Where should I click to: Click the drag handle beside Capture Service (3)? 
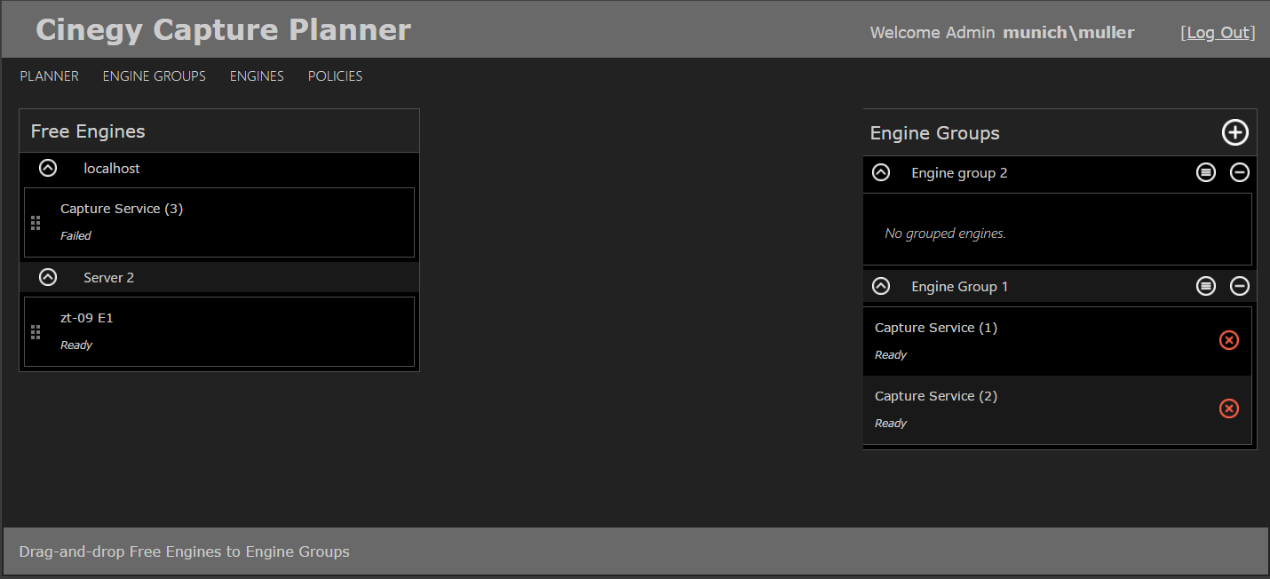coord(36,222)
